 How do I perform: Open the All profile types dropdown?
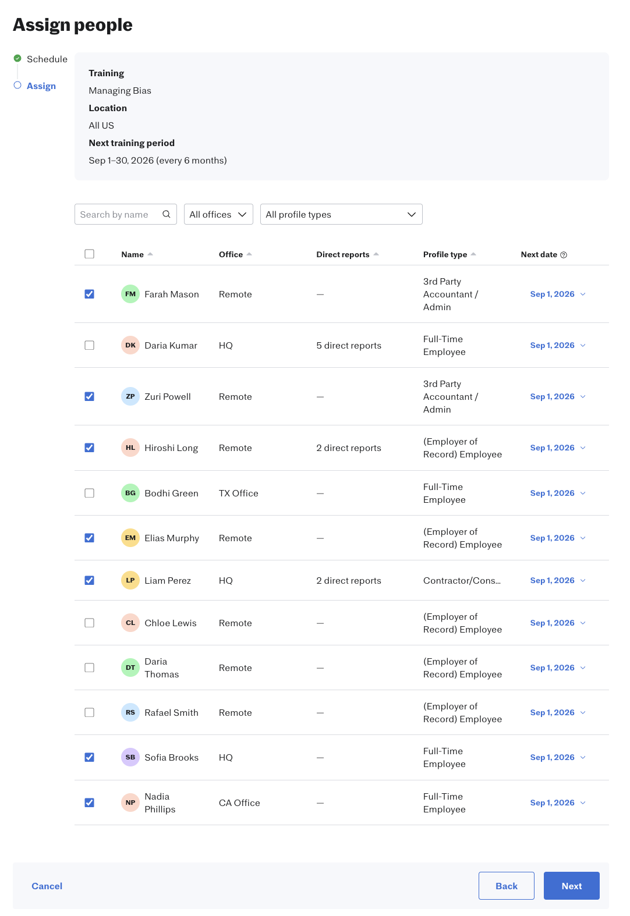(x=341, y=214)
